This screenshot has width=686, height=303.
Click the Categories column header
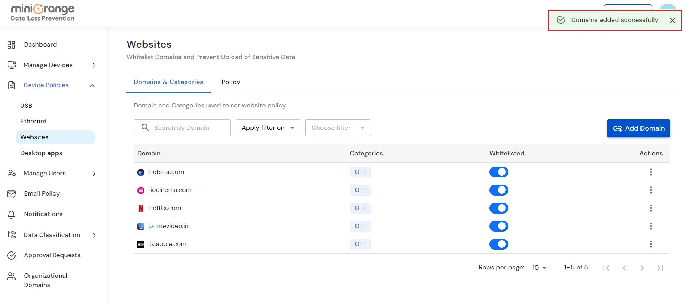(x=366, y=153)
